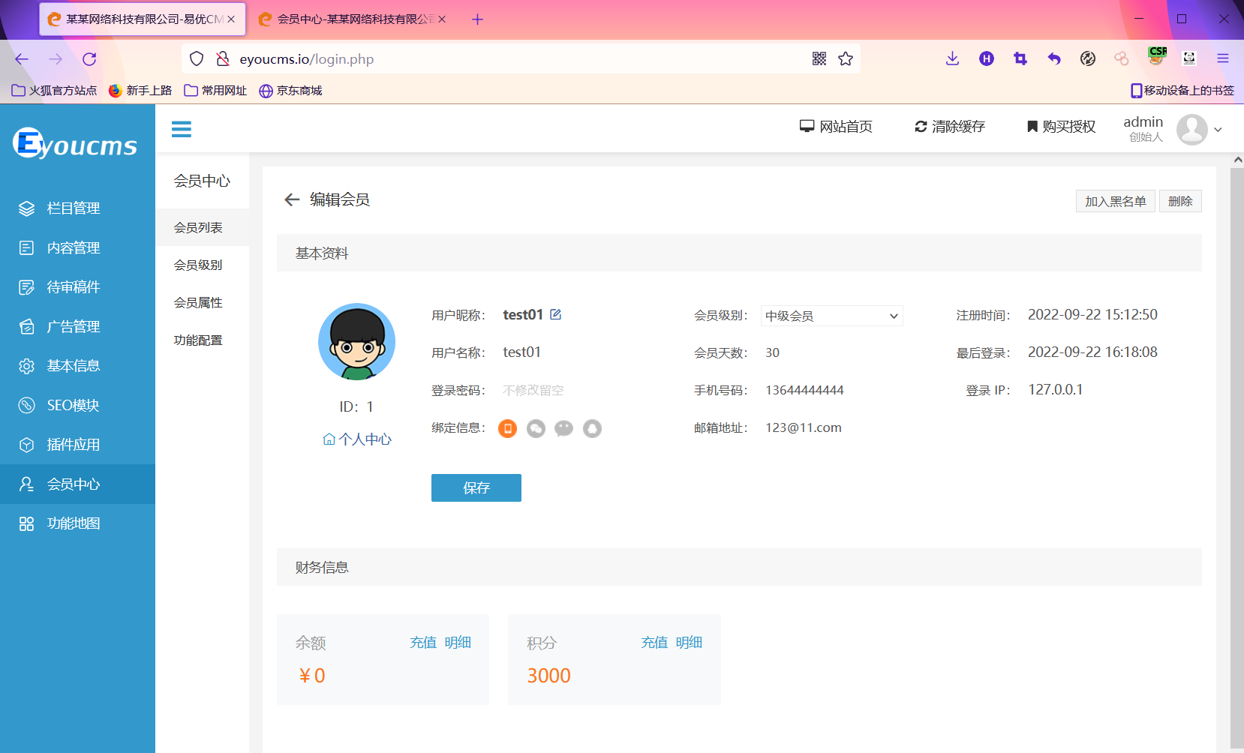Open 内容管理 in the sidebar
This screenshot has width=1244, height=753.
(77, 247)
